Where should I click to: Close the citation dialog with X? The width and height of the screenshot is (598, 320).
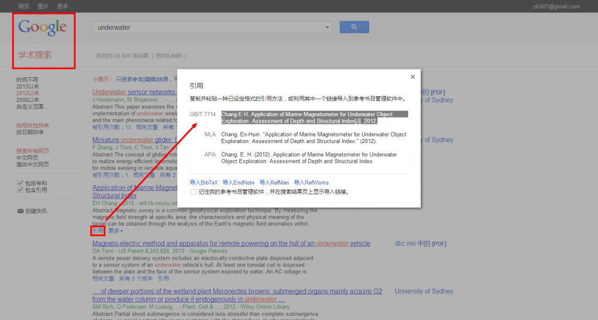[x=413, y=76]
